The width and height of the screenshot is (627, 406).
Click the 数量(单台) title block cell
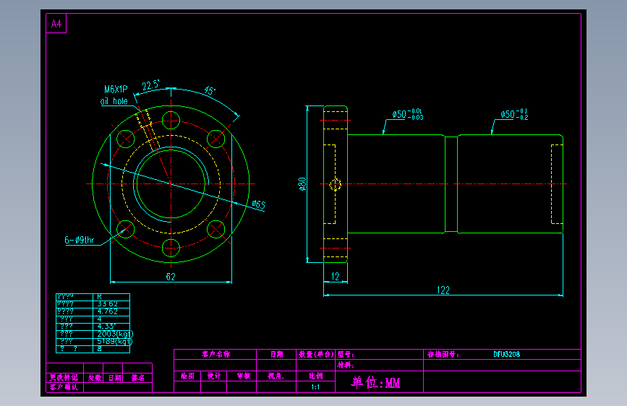click(316, 354)
